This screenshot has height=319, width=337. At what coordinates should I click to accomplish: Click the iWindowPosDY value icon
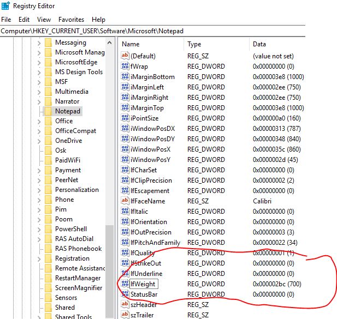click(x=125, y=139)
